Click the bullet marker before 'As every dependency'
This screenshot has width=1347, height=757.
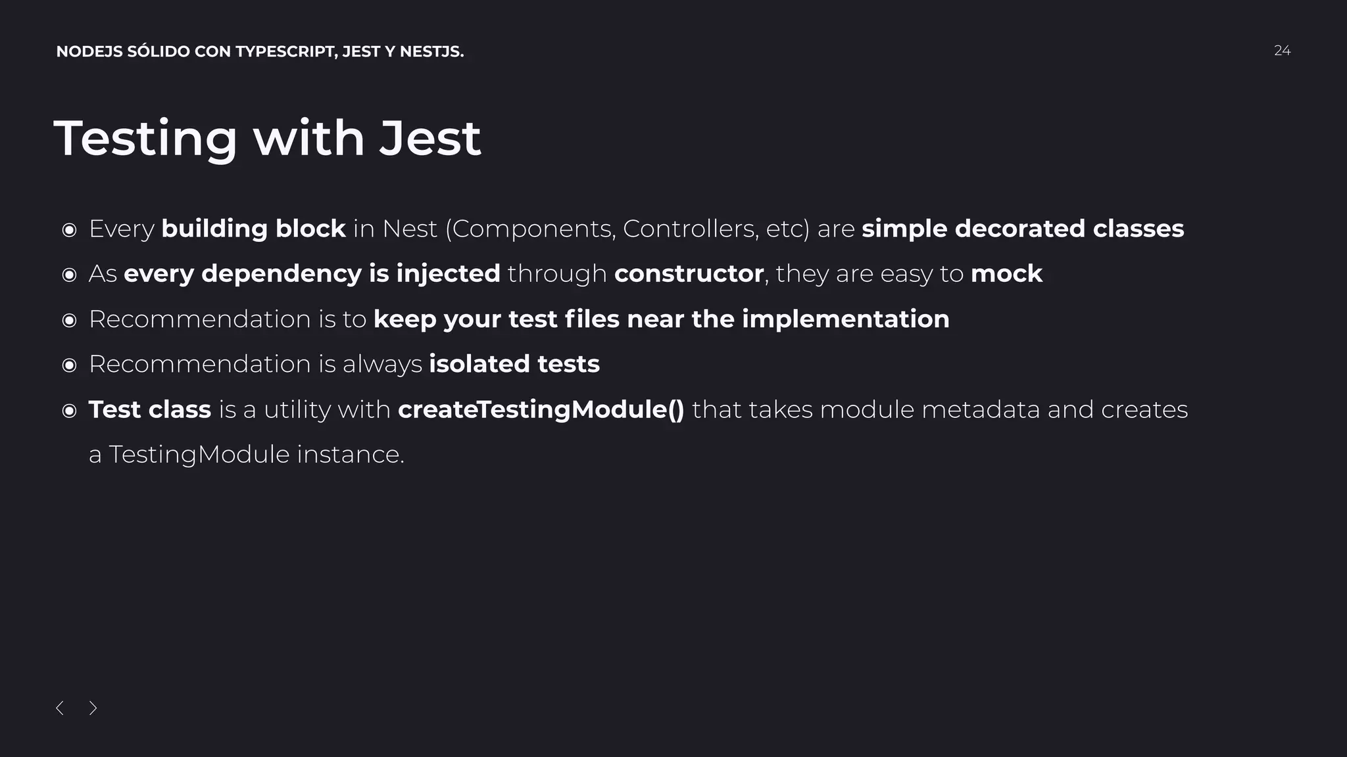69,275
